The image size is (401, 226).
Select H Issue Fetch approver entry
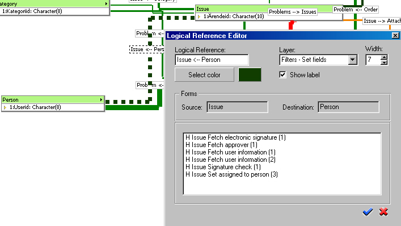tap(221, 145)
